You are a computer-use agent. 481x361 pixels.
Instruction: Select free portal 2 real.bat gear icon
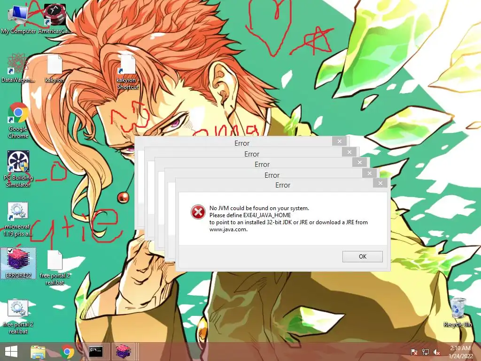point(18,317)
